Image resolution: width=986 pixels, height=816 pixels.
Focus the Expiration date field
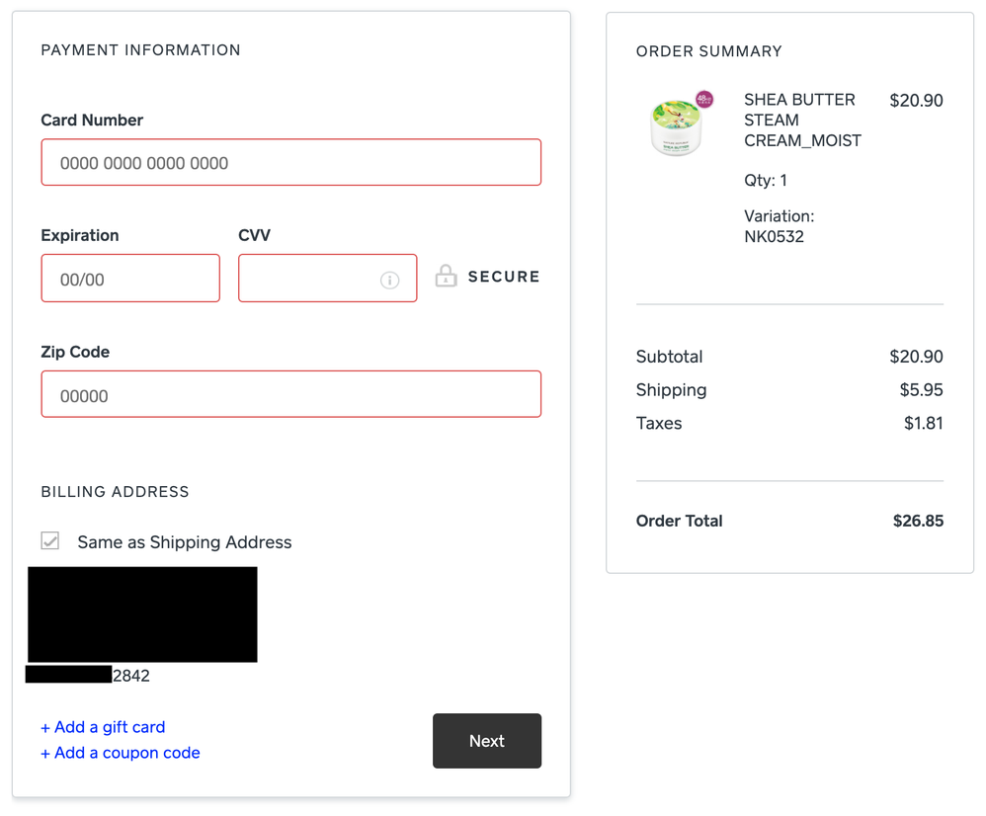130,279
